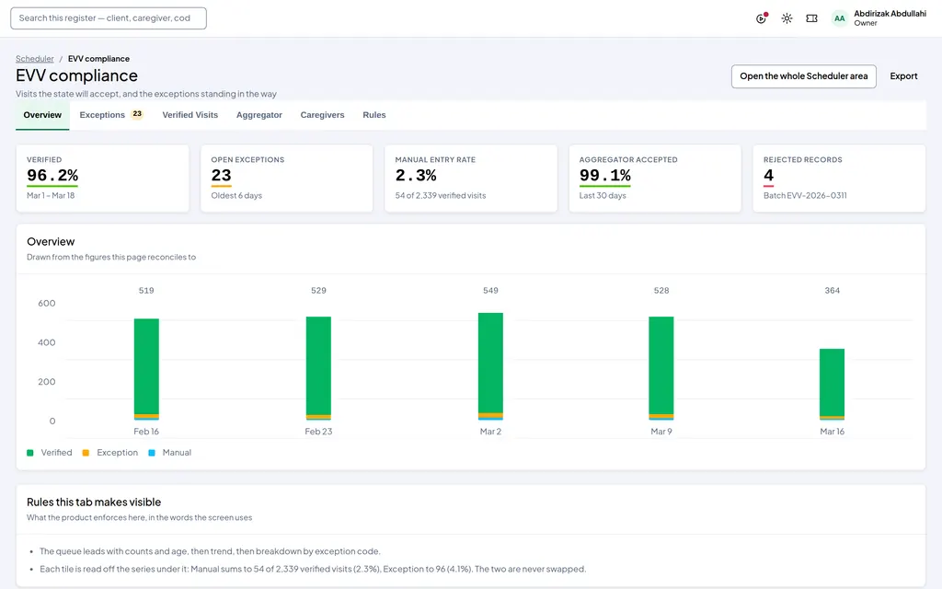This screenshot has width=942, height=589.
Task: Click the register search field
Action: pyautogui.click(x=109, y=18)
